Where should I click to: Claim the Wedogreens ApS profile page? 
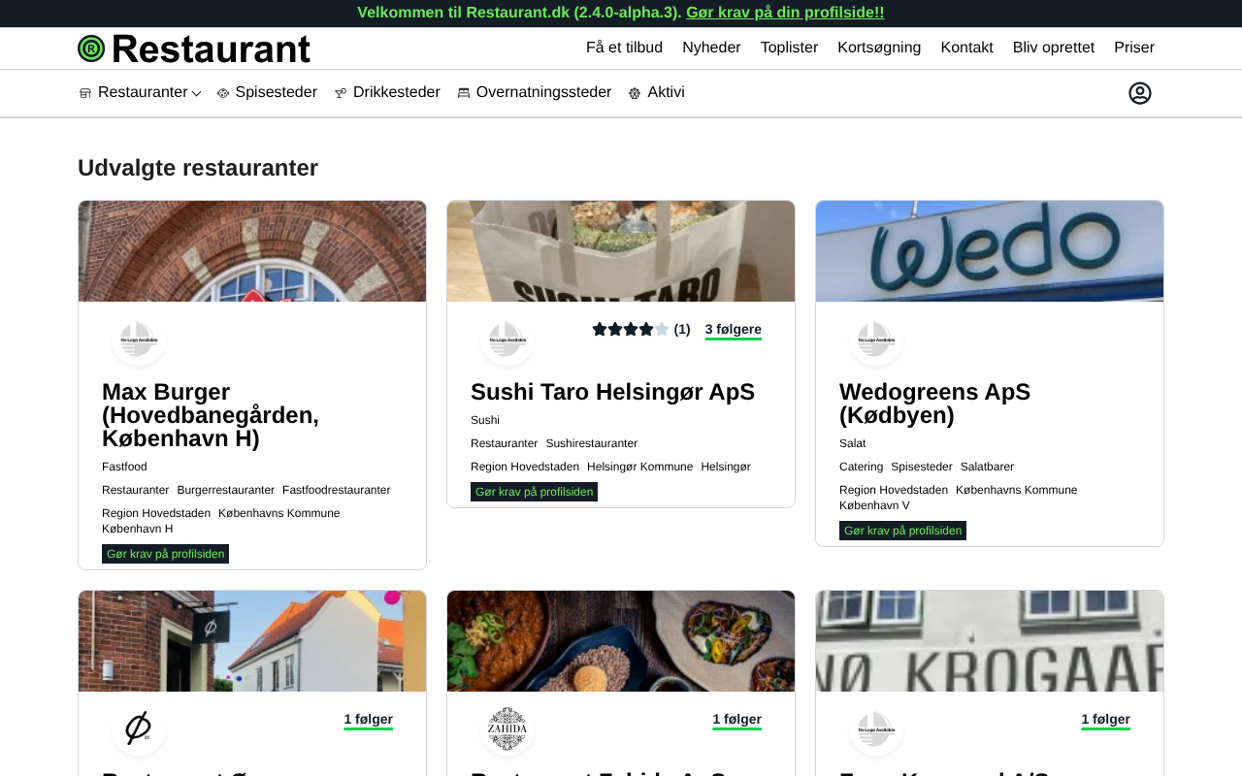(x=902, y=531)
